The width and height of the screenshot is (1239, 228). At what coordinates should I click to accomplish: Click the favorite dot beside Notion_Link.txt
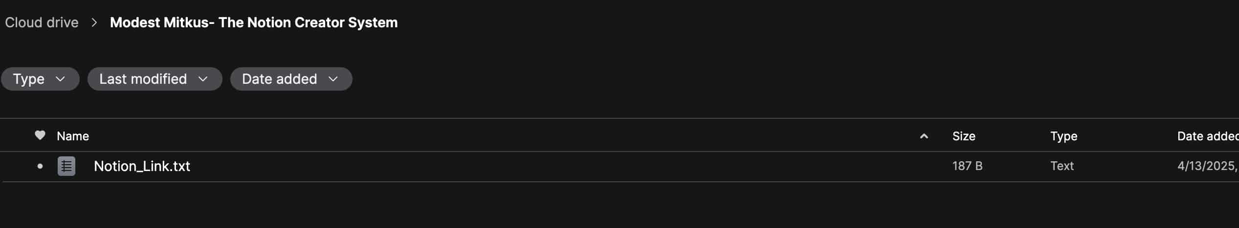pyautogui.click(x=40, y=166)
